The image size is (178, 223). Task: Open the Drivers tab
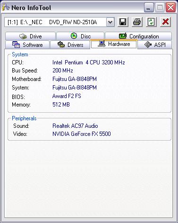(x=70, y=45)
